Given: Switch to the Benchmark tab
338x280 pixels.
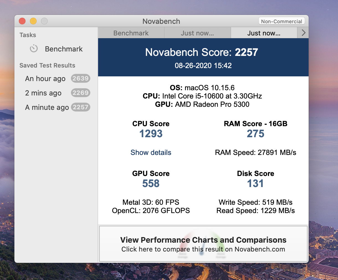Looking at the screenshot, I should pos(131,33).
